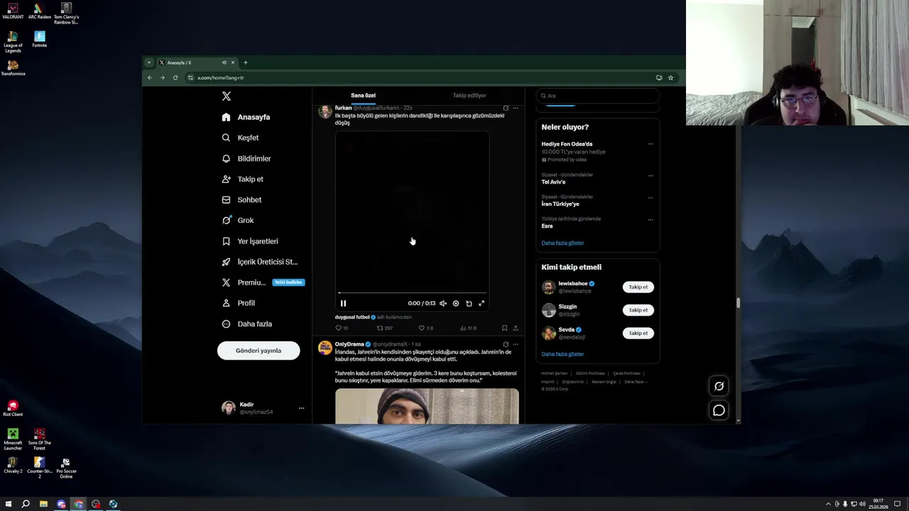Open options for Esra trend
909x511 pixels.
[x=650, y=219]
